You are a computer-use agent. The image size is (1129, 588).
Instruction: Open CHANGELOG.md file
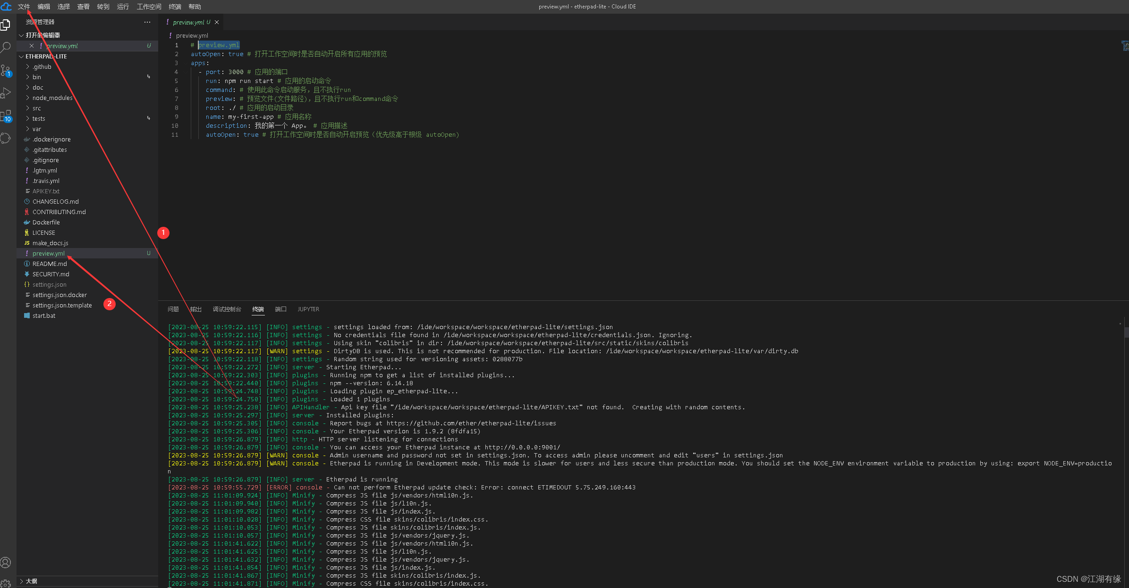coord(87,201)
